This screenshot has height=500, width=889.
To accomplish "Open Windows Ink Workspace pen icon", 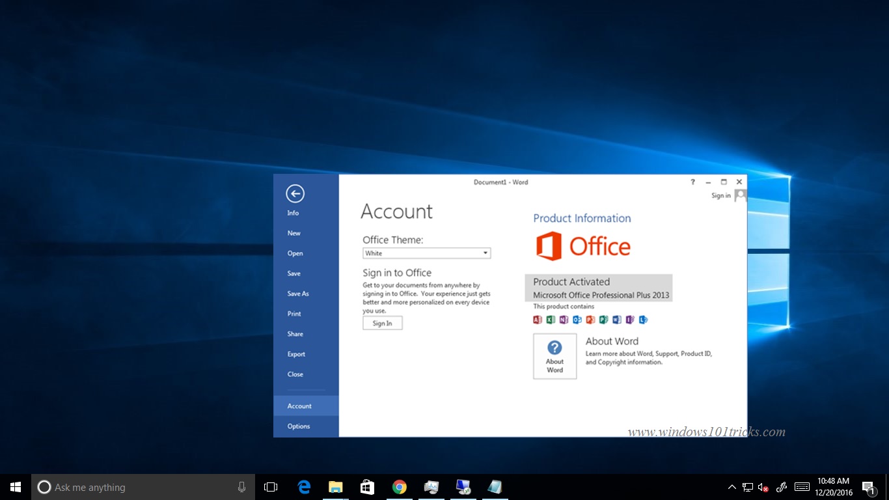I will point(782,487).
